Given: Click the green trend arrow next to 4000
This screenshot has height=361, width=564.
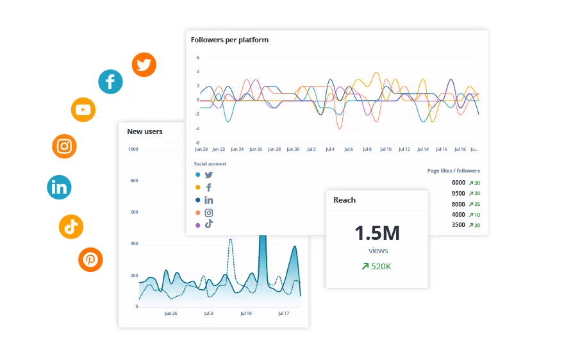Looking at the screenshot, I should pyautogui.click(x=471, y=215).
